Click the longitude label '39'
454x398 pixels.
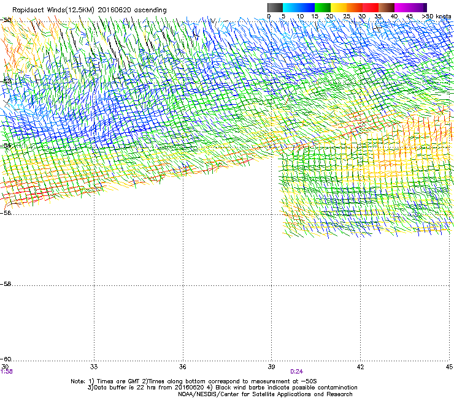(x=271, y=367)
